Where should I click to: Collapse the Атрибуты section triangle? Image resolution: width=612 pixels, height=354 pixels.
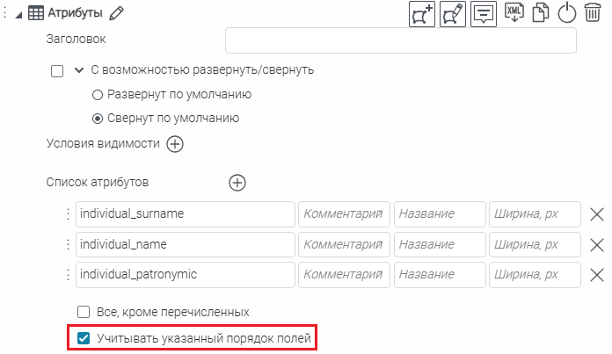click(x=18, y=14)
